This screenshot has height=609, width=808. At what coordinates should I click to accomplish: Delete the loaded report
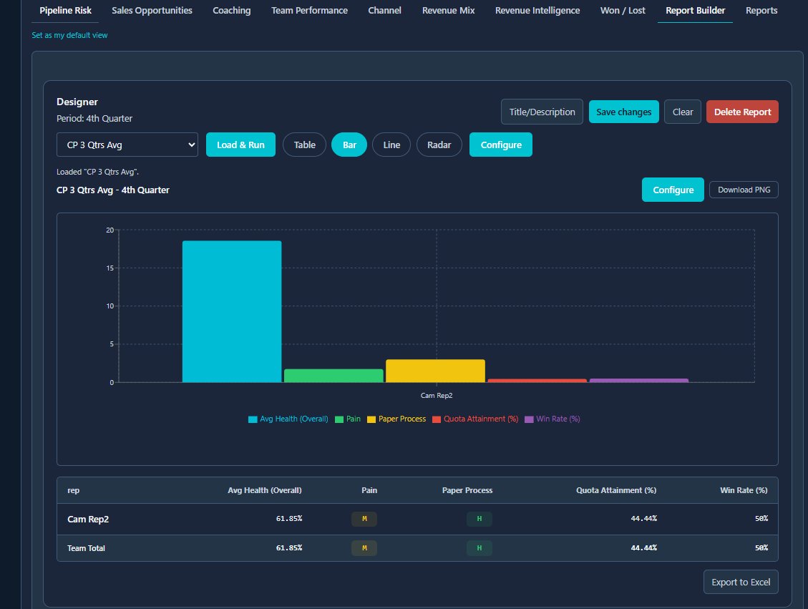click(742, 112)
